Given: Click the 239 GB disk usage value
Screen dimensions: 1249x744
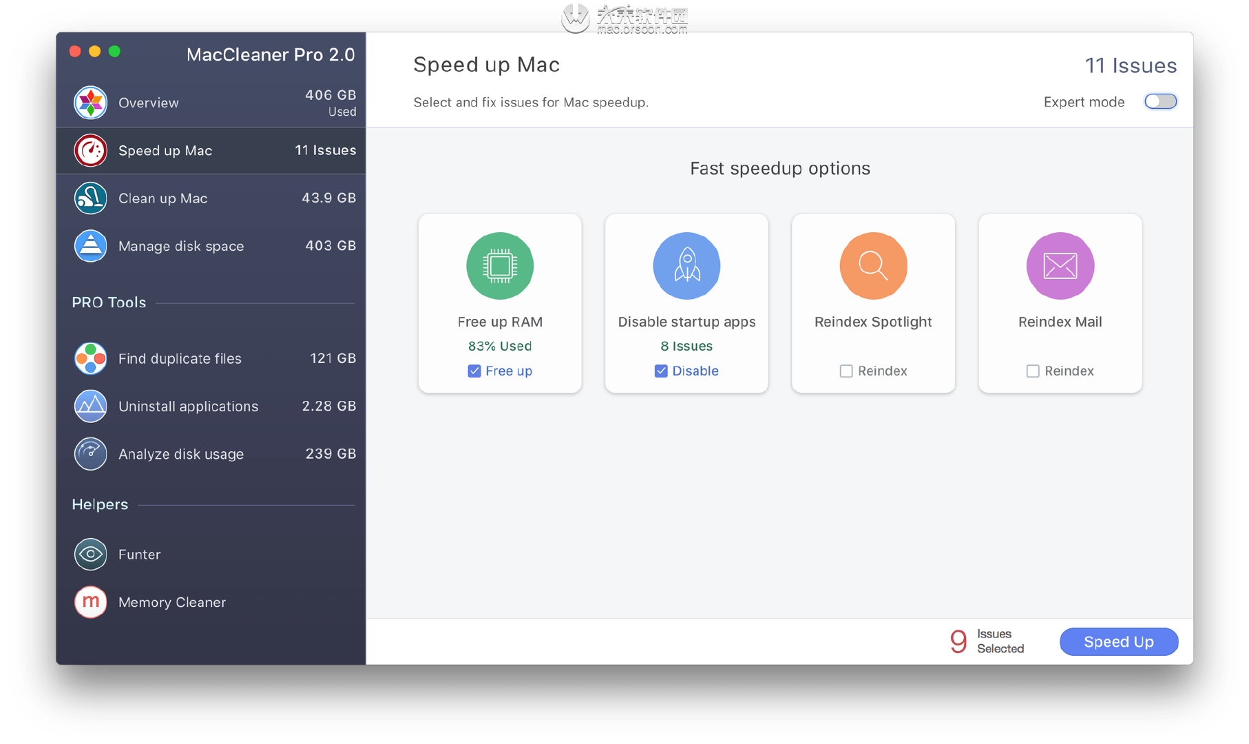Looking at the screenshot, I should [330, 453].
